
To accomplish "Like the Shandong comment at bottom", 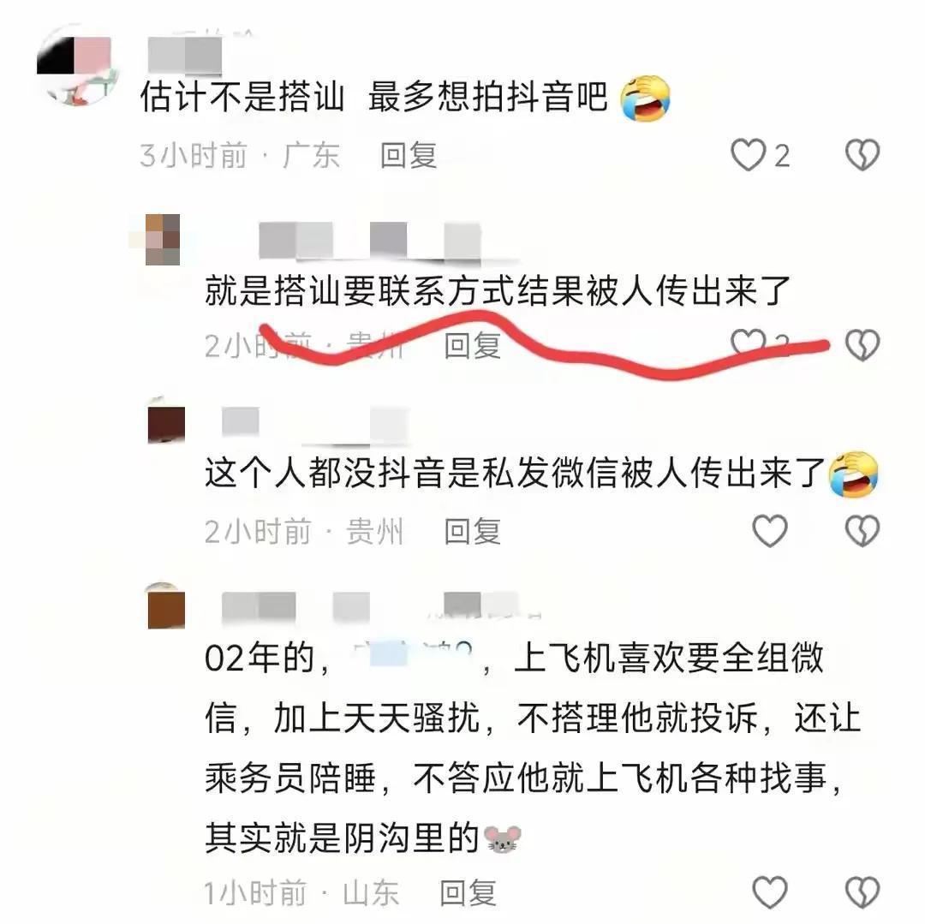I will pos(770,892).
